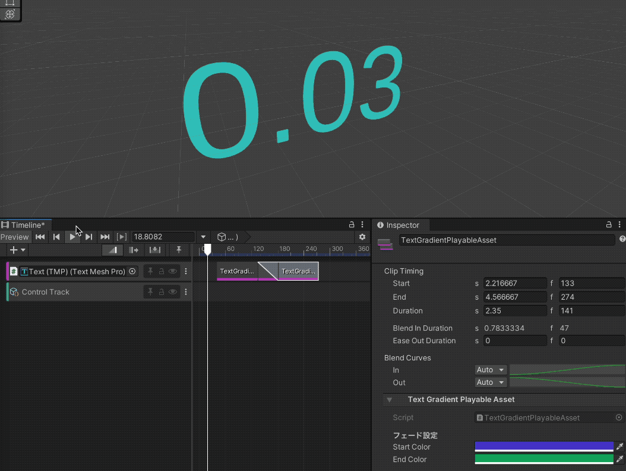Open the Inspector help icon
The width and height of the screenshot is (626, 471).
coord(622,239)
